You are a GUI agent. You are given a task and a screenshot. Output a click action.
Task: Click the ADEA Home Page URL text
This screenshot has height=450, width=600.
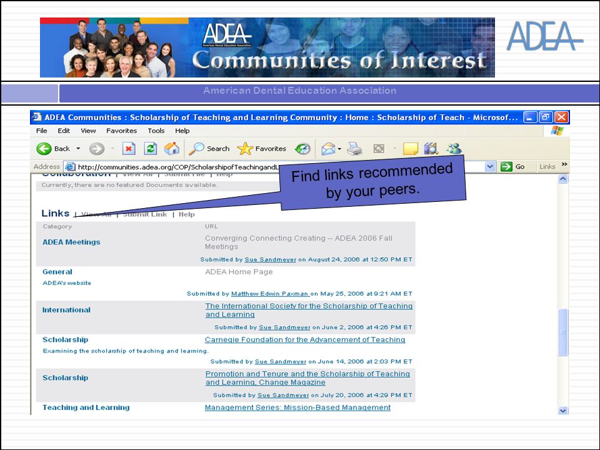point(239,272)
